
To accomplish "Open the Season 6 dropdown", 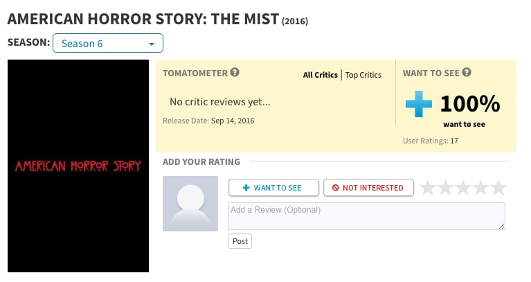I will pyautogui.click(x=108, y=43).
